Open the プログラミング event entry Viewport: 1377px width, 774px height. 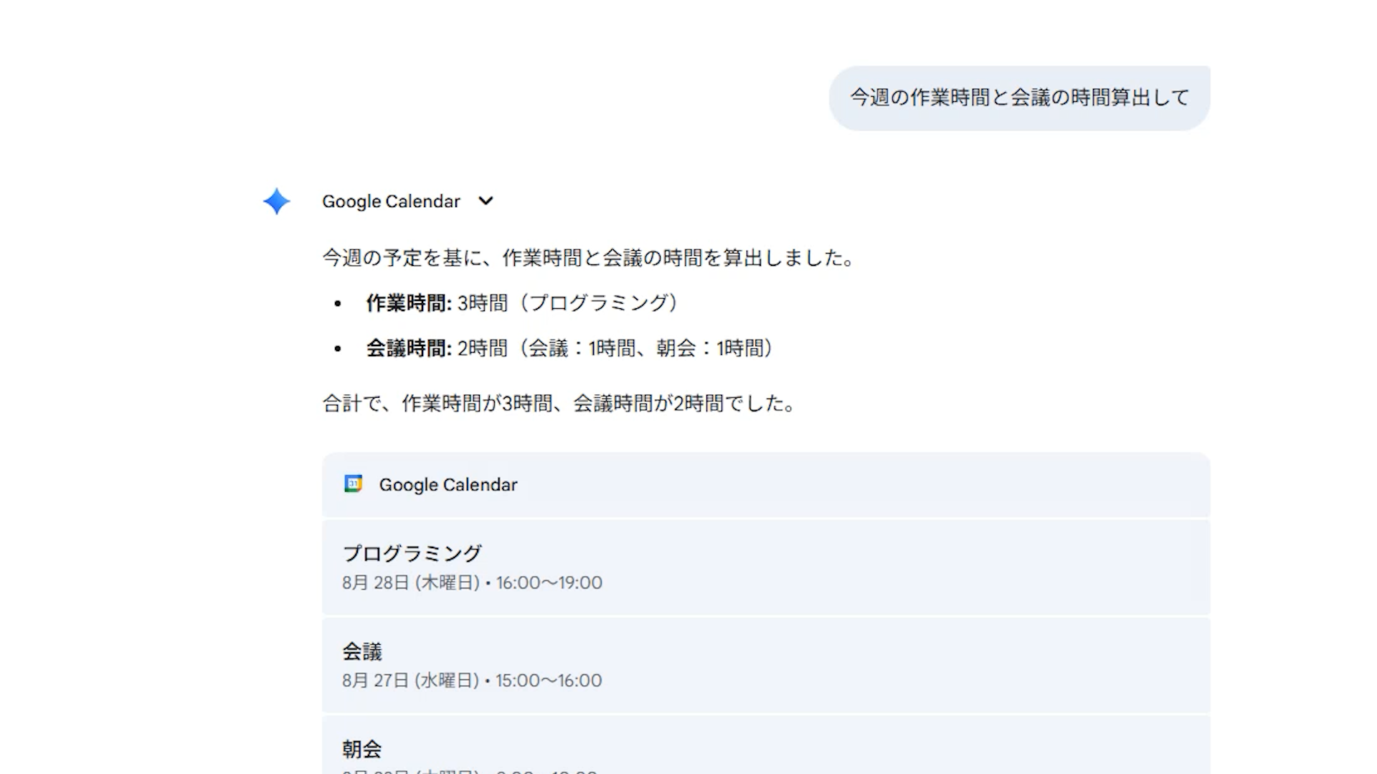coord(412,553)
